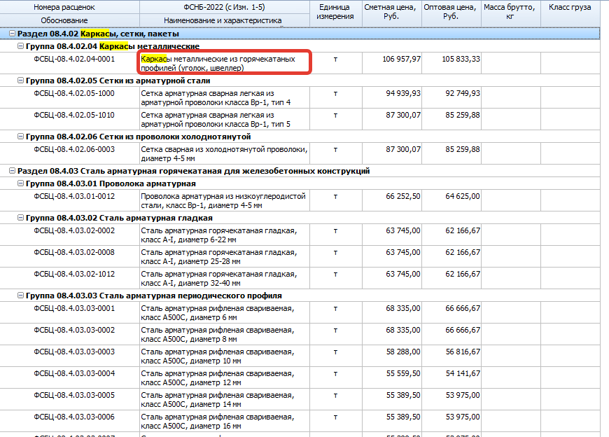The height and width of the screenshot is (437, 609).
Task: Select the Раздел 08.4.02 Каркасы, сетки, пакеты label
Action: pyautogui.click(x=98, y=34)
